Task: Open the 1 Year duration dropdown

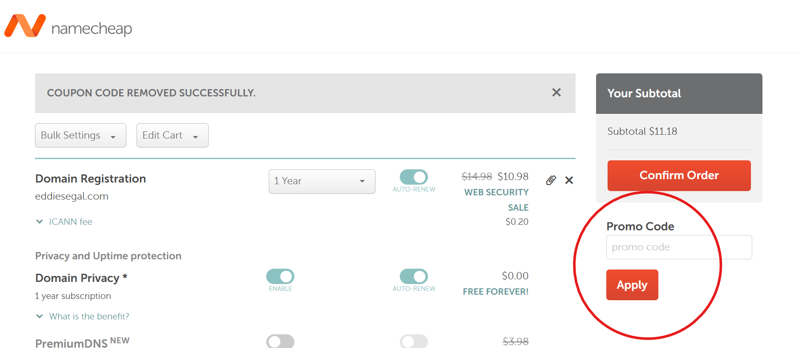Action: pyautogui.click(x=322, y=181)
